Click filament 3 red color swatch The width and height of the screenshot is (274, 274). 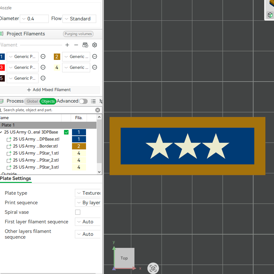pyautogui.click(x=2, y=68)
